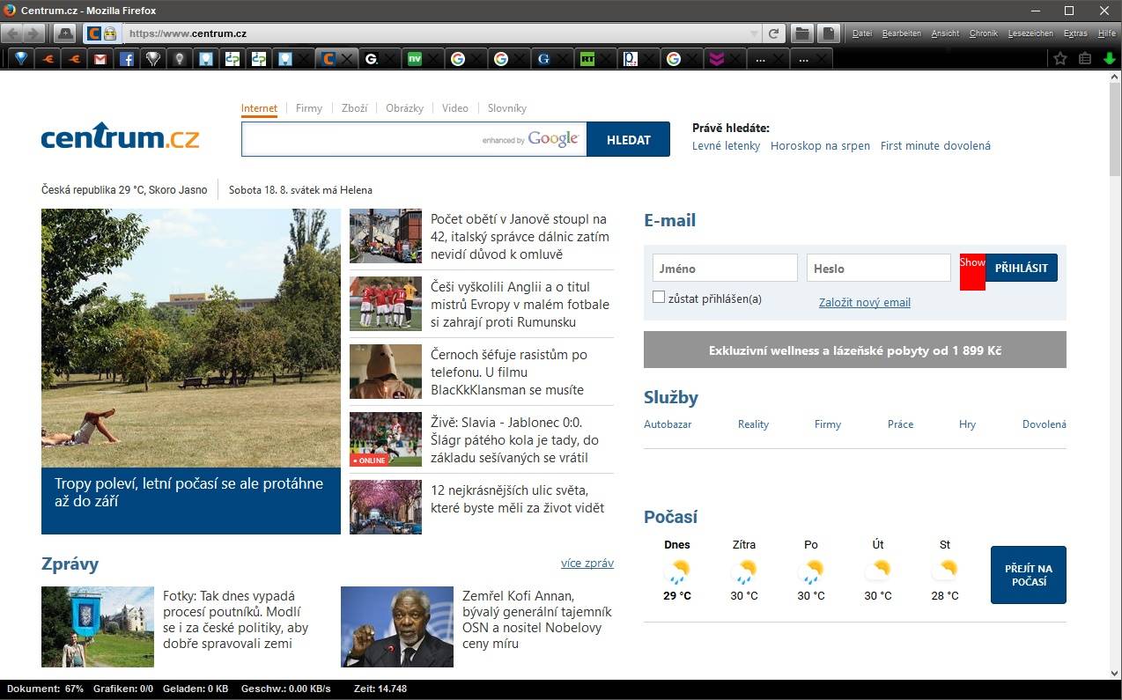Open the Extras menu

tap(1075, 33)
